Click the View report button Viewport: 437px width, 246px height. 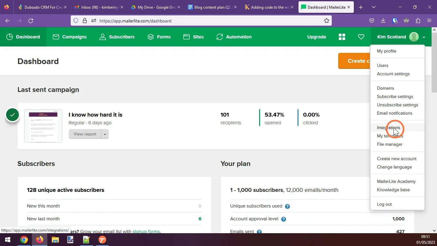85,134
